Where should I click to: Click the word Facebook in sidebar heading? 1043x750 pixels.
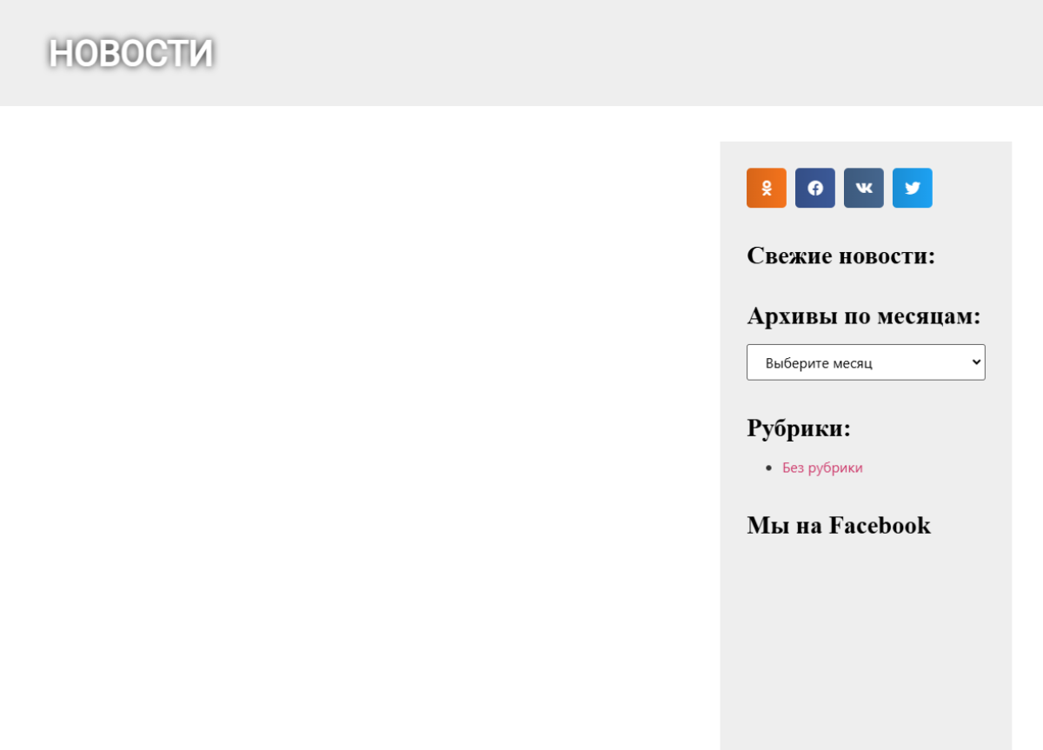[x=880, y=525]
